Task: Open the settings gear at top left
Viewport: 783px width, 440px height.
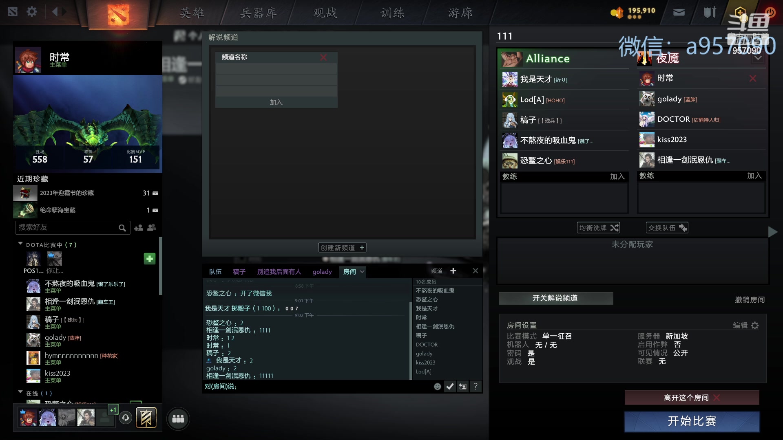Action: 32,12
